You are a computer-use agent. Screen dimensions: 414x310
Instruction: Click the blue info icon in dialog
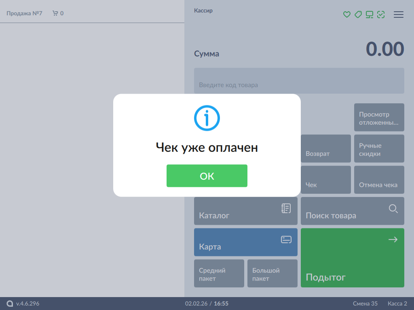click(x=207, y=118)
